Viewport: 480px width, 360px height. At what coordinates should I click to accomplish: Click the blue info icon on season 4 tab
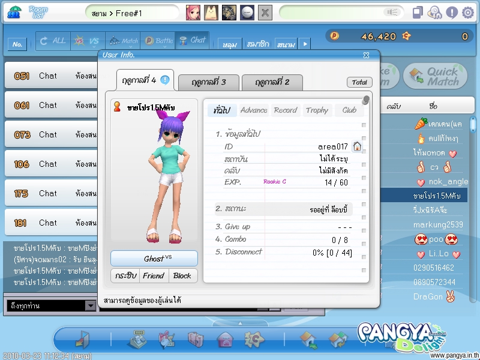(x=164, y=80)
